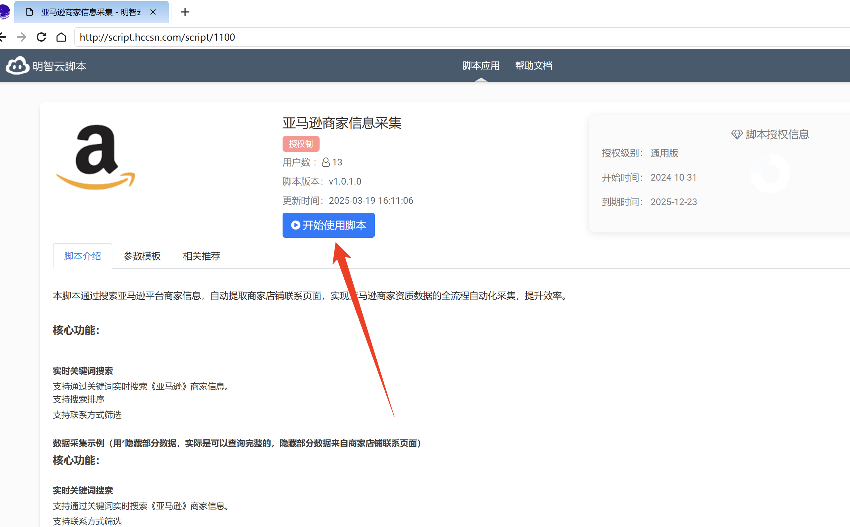This screenshot has height=527, width=850.
Task: Click the 开始使用脚本 button
Action: (328, 225)
